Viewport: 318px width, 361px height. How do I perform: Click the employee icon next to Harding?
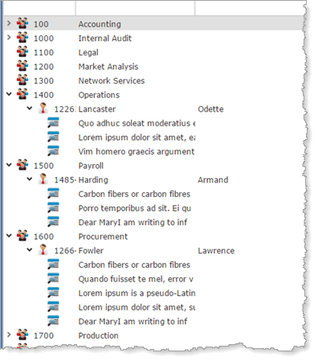tap(43, 179)
